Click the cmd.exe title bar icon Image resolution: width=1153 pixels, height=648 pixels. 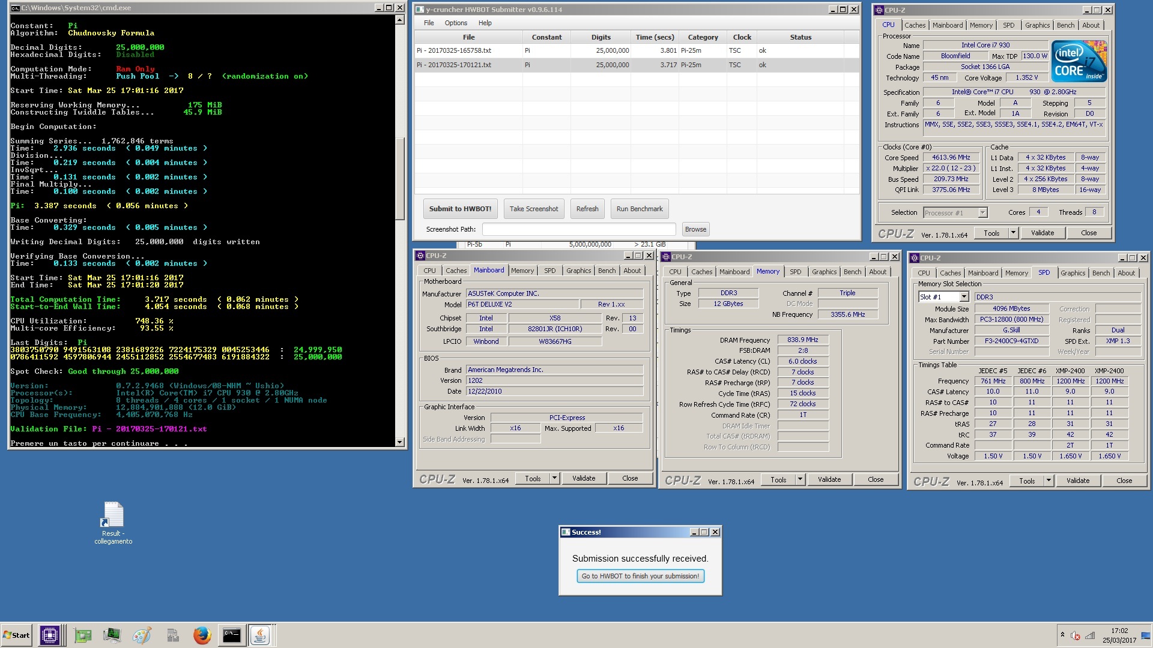15,8
